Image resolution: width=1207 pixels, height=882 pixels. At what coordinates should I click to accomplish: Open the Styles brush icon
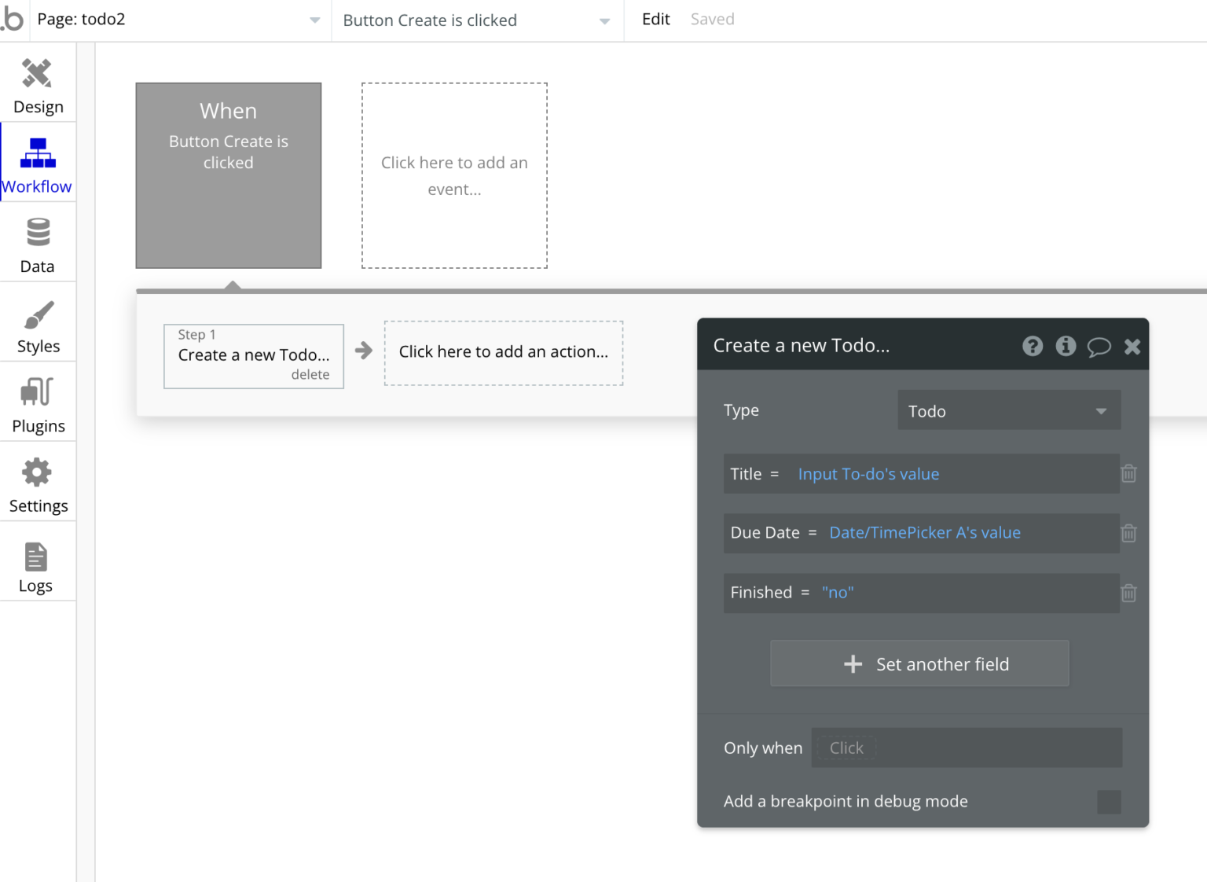click(38, 314)
